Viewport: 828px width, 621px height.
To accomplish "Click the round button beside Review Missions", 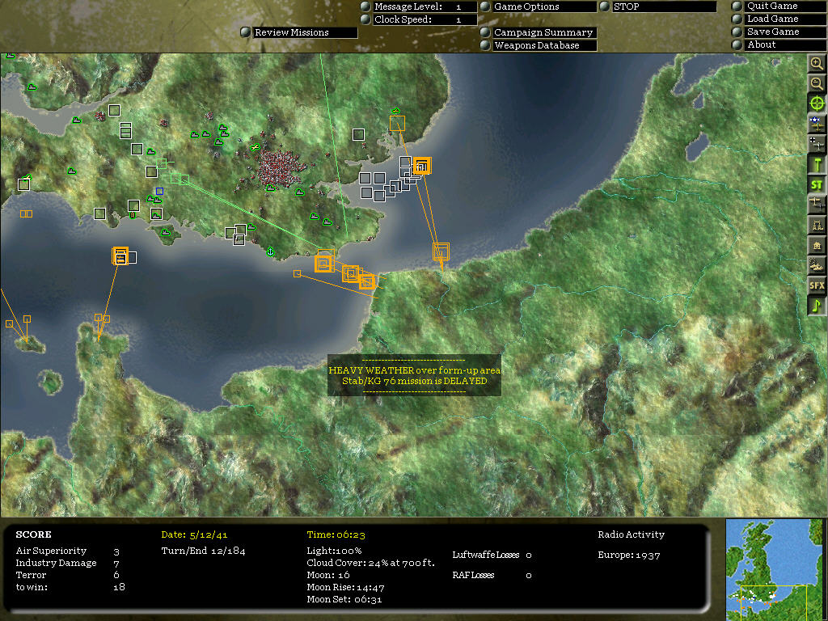I will (x=246, y=32).
